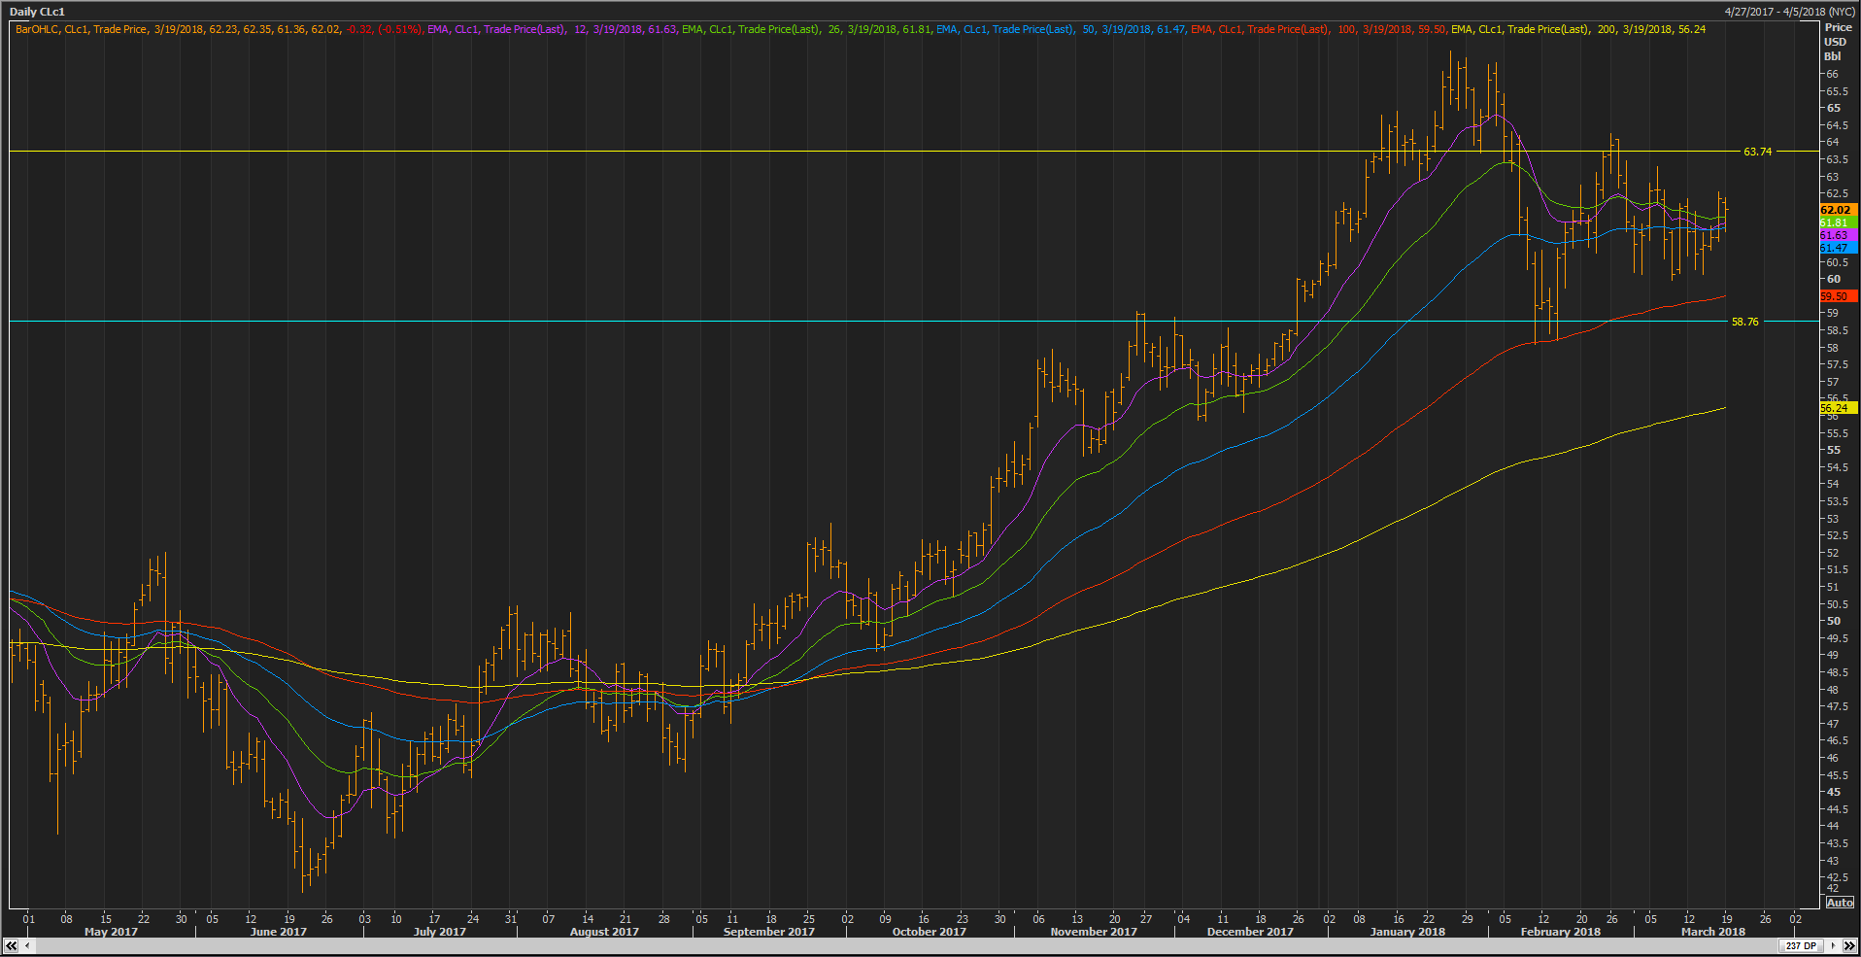The image size is (1861, 957).
Task: Select the magenta EMA 12 legend entry
Action: 553,29
